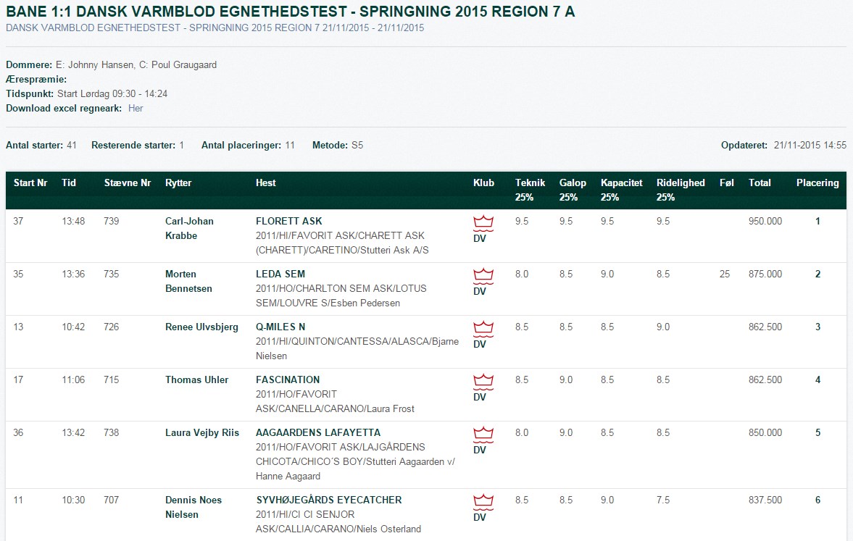Select total score 875.000
The height and width of the screenshot is (541, 853).
pos(765,274)
